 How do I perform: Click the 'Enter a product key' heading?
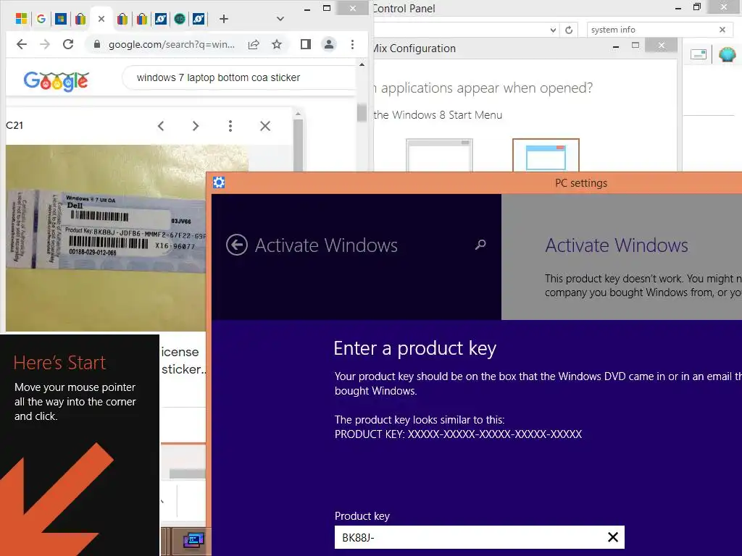[414, 348]
